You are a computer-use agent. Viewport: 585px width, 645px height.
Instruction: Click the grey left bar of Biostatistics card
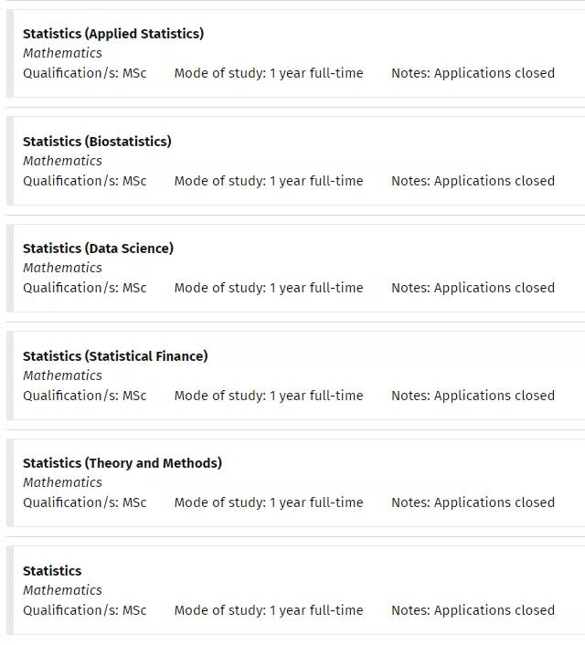10,161
